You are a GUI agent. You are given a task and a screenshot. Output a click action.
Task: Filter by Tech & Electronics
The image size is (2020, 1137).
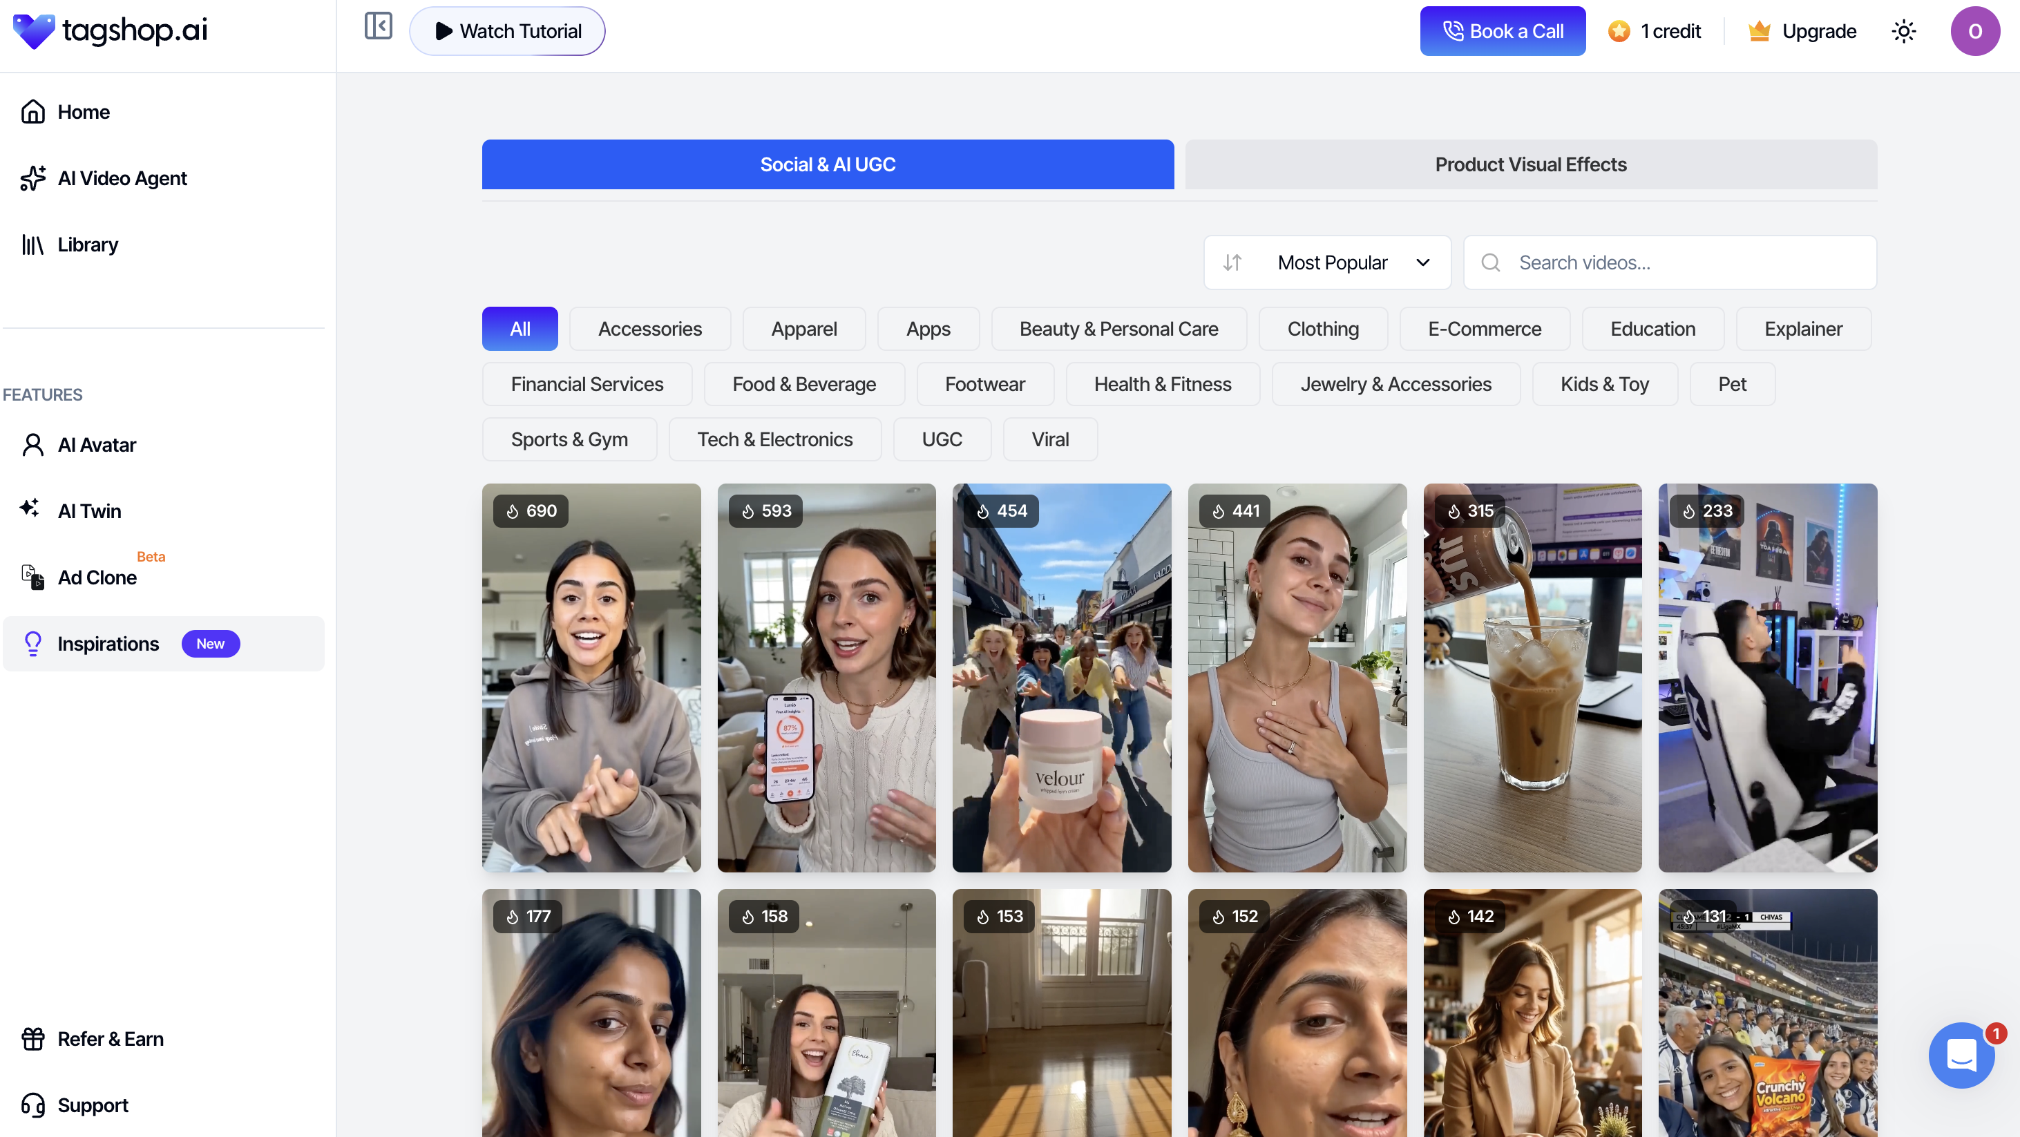pyautogui.click(x=774, y=440)
